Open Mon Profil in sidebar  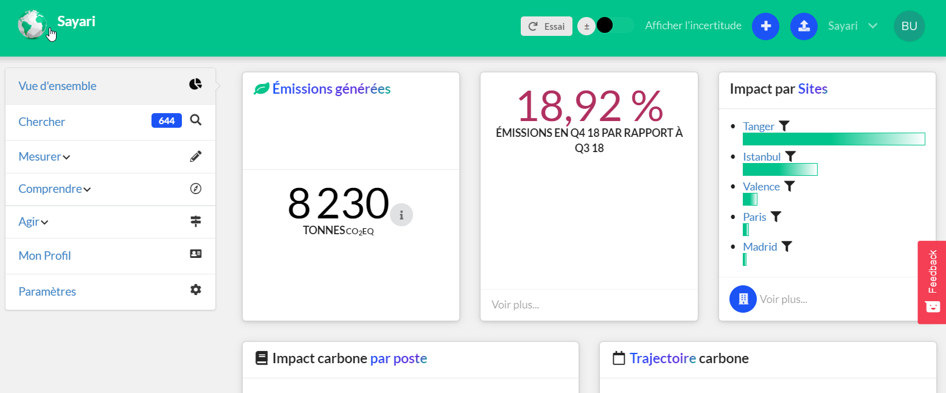click(111, 256)
